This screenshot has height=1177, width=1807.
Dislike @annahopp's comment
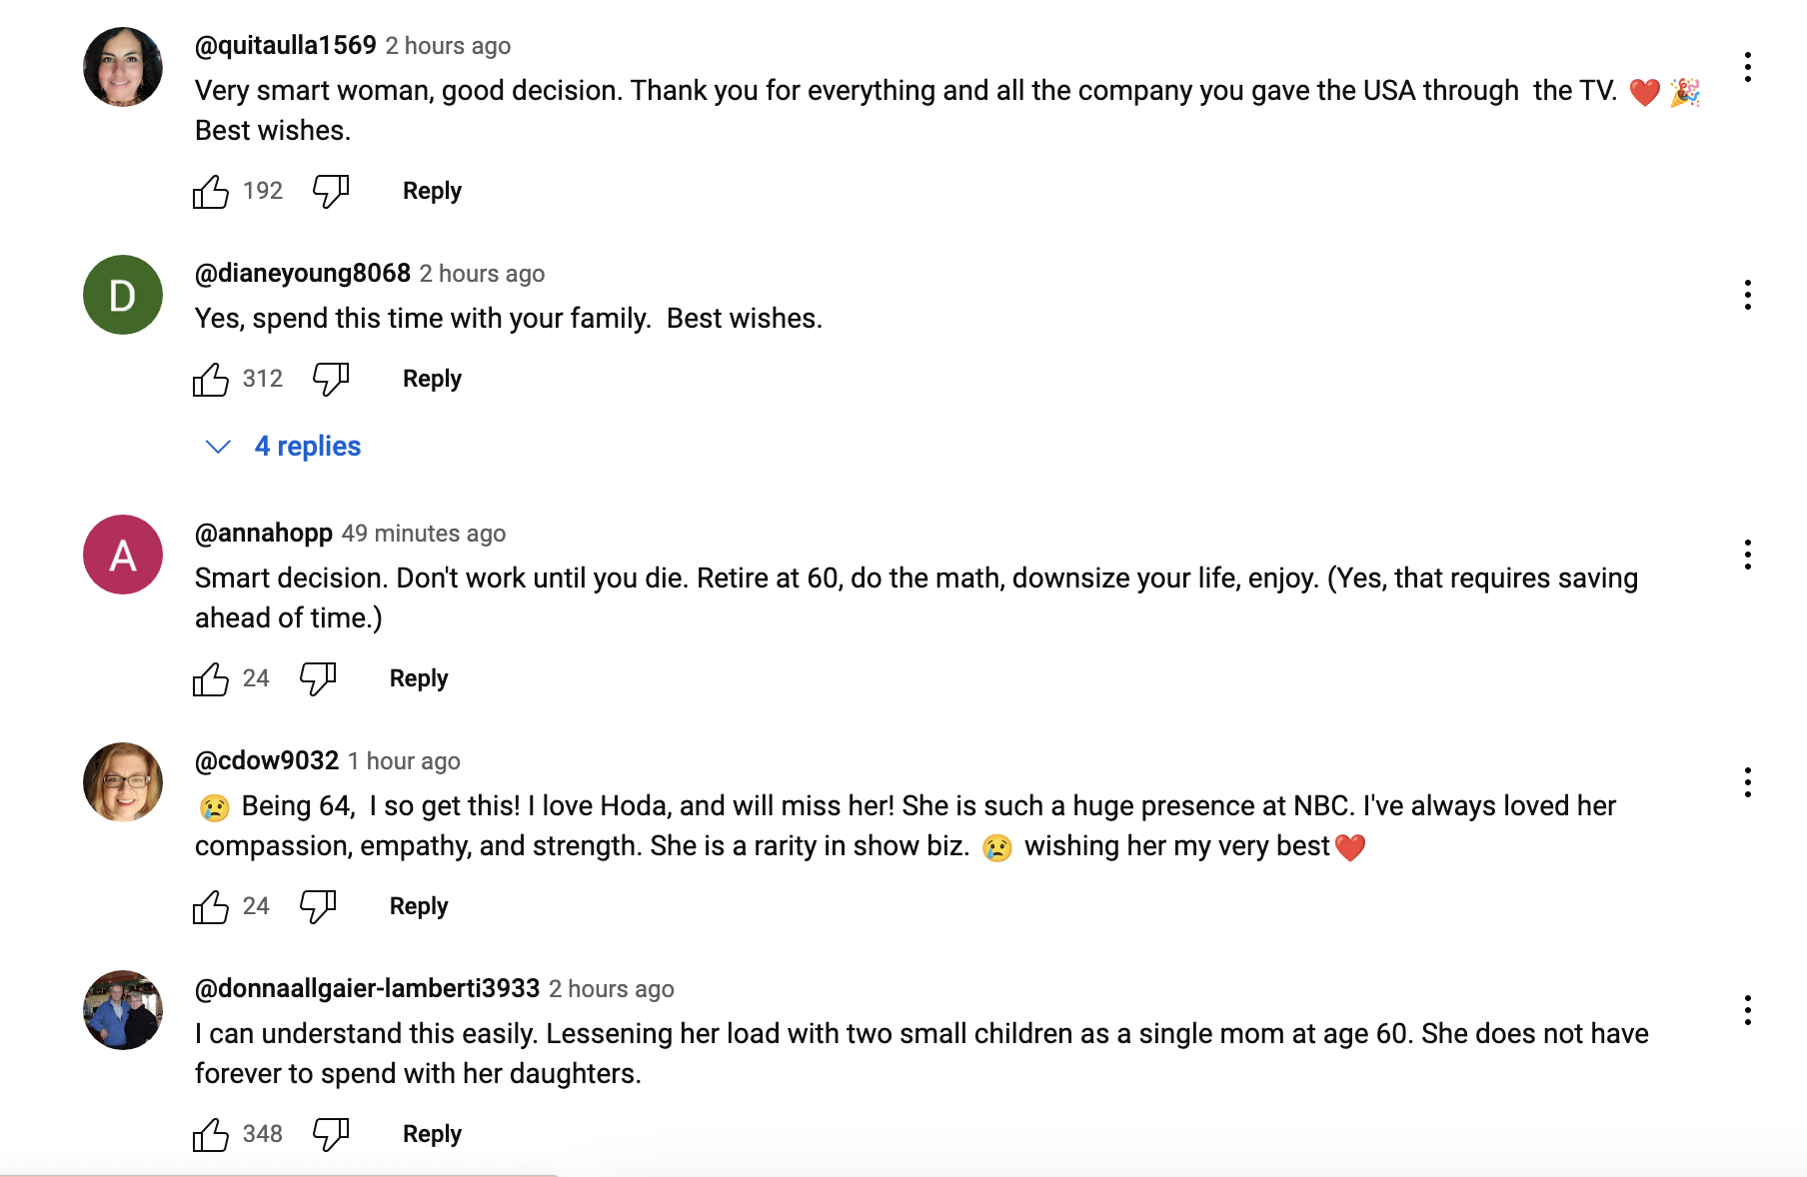(x=318, y=677)
